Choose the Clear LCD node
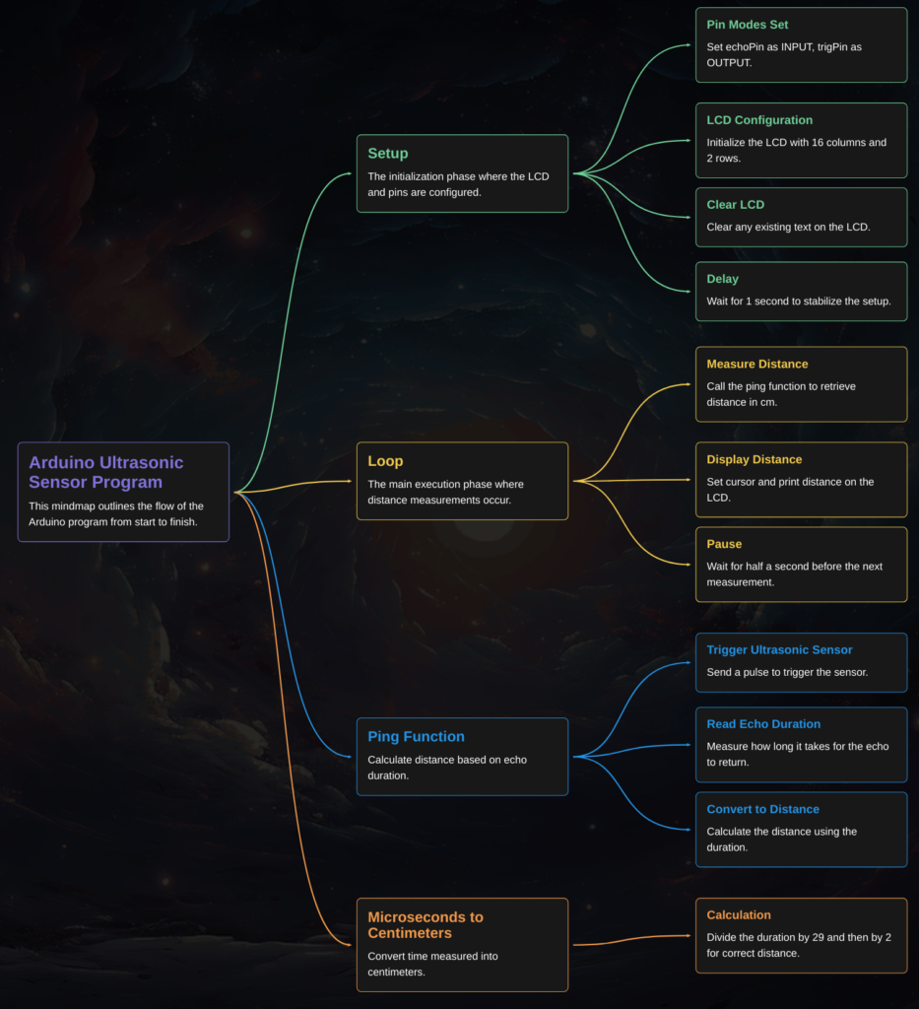Viewport: 919px width, 1009px height. click(x=800, y=216)
